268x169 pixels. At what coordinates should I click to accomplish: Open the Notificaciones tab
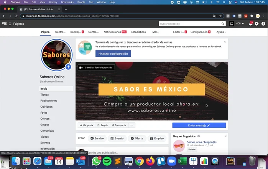point(115,32)
